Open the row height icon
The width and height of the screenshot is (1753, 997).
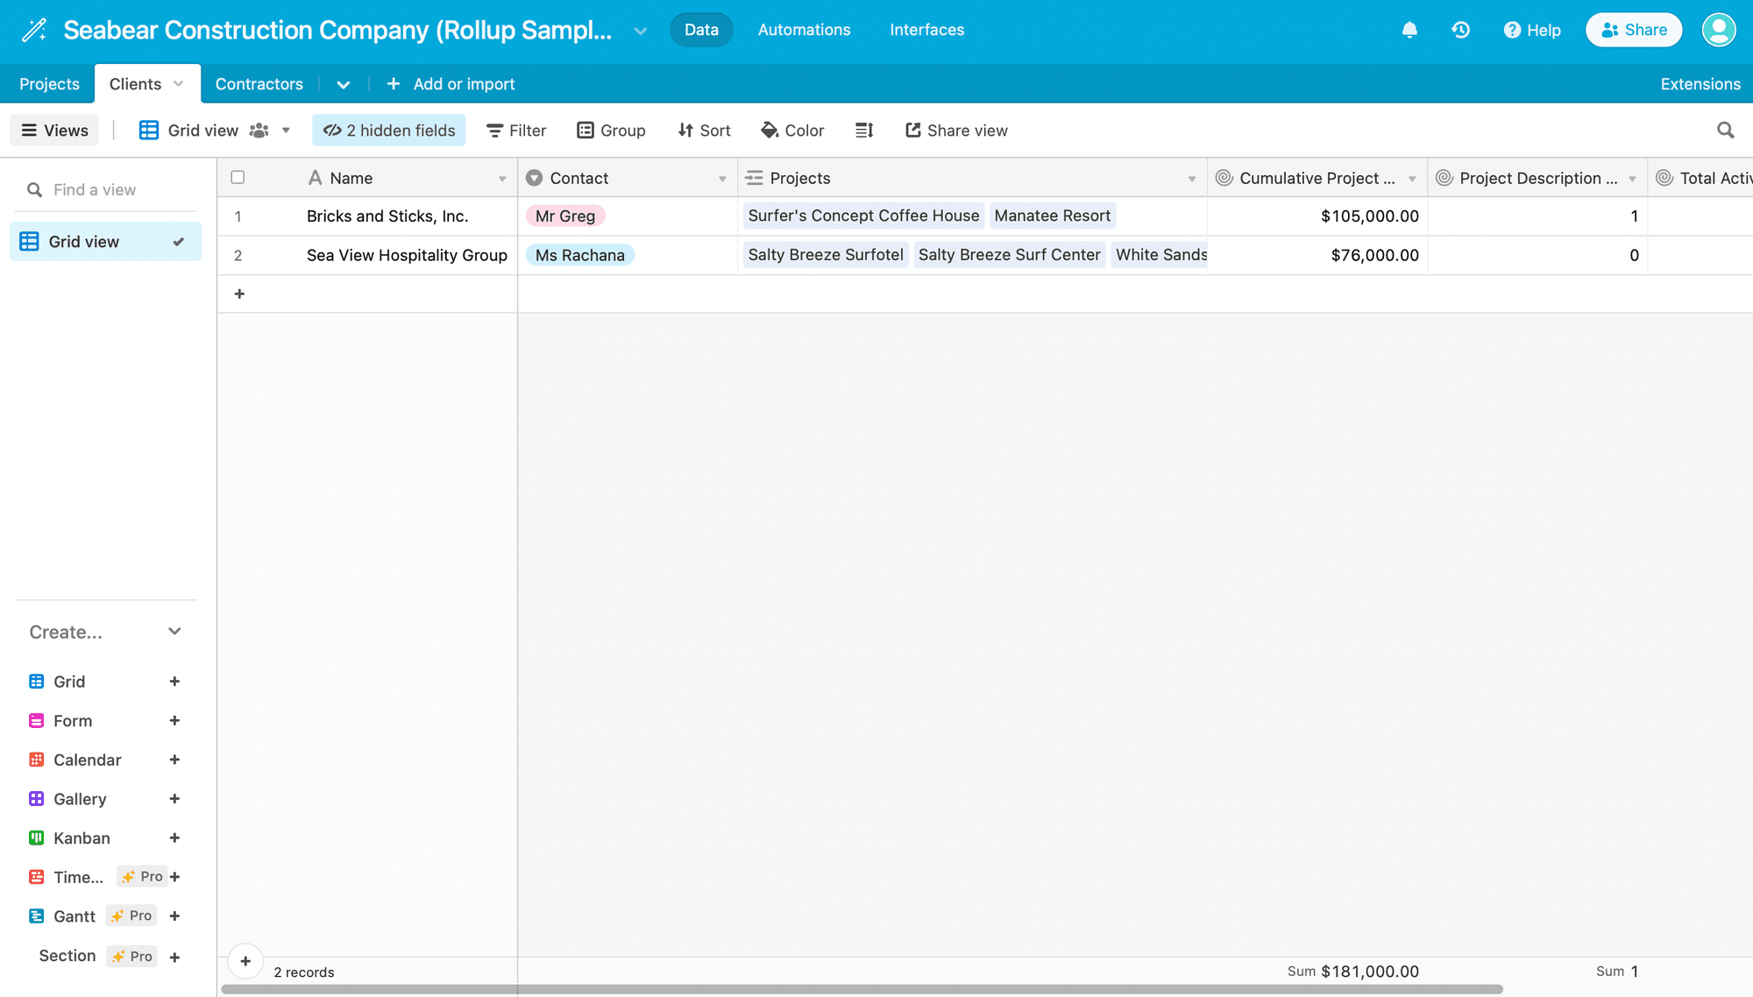coord(864,131)
